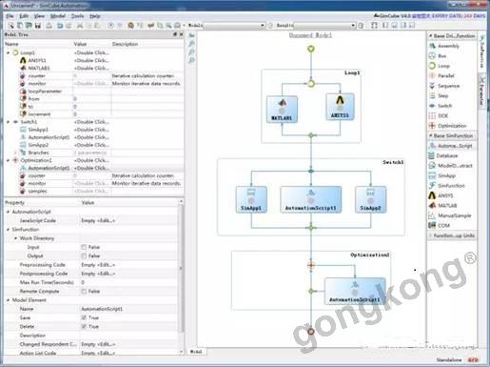Select the DOE driver icon in palette
The height and width of the screenshot is (367, 490).
[x=432, y=115]
